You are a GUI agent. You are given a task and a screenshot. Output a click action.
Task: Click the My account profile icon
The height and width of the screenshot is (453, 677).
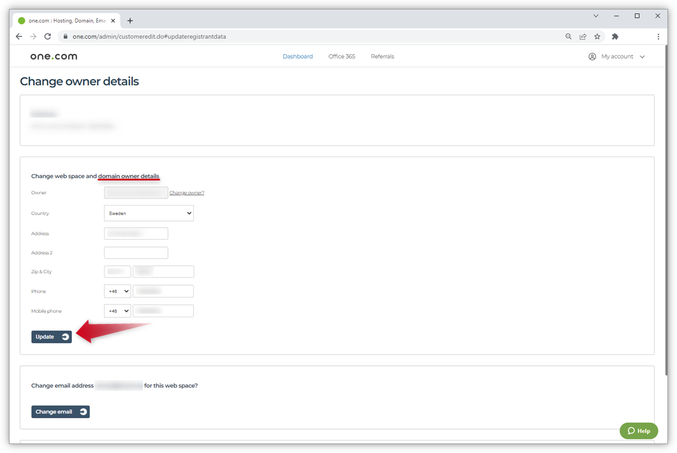click(591, 56)
